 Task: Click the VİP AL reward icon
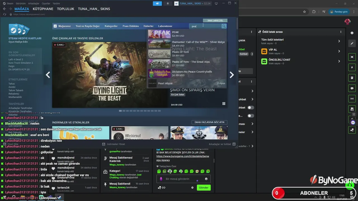pyautogui.click(x=264, y=51)
